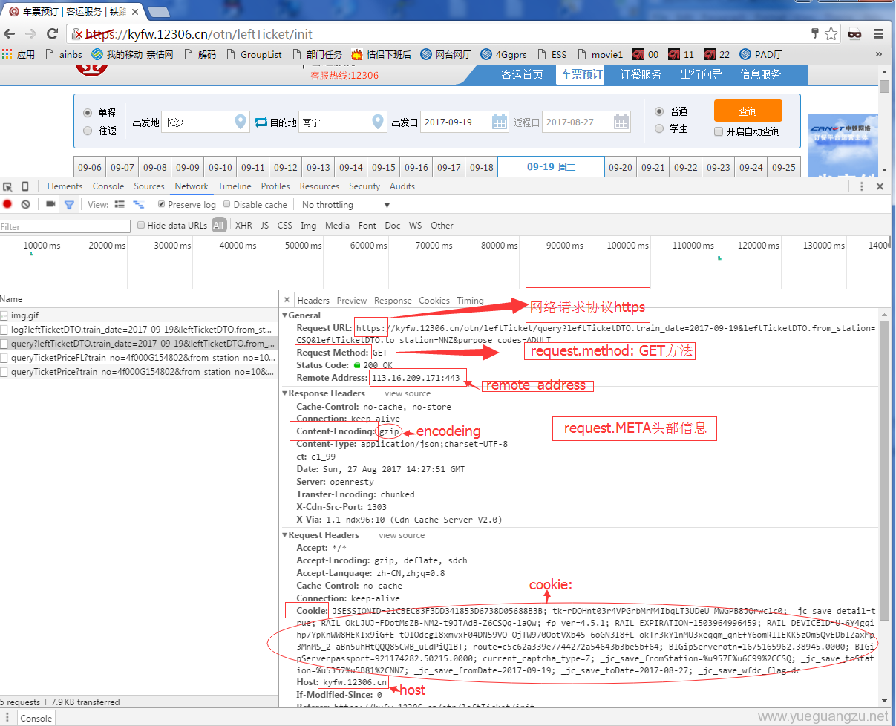This screenshot has width=896, height=726.
Task: Open return date calendar icon
Action: tap(621, 122)
